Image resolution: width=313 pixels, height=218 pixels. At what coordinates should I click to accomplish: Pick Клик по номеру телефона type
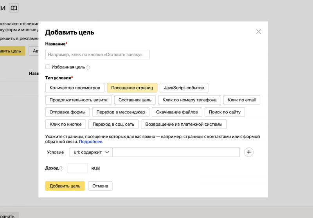click(189, 100)
